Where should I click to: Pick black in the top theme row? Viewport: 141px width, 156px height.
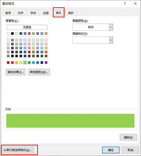tap(12, 33)
